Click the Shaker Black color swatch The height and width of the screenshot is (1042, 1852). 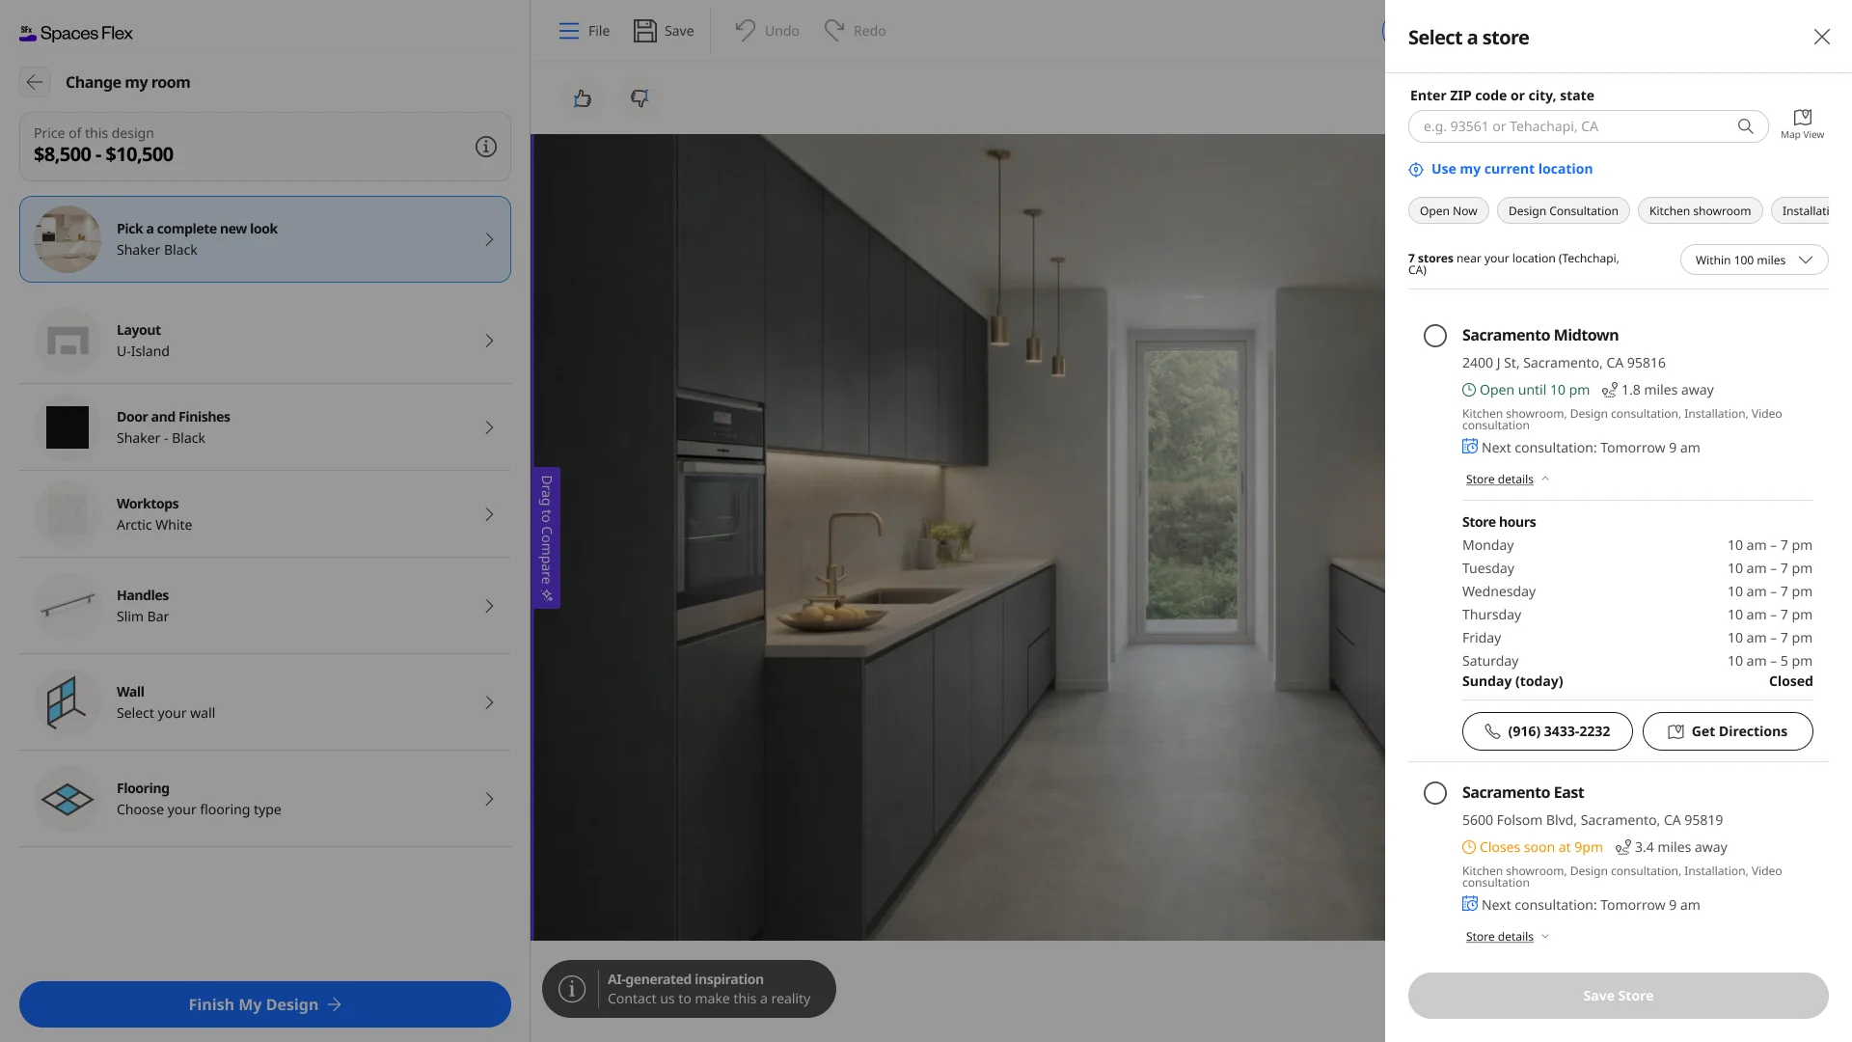point(68,427)
